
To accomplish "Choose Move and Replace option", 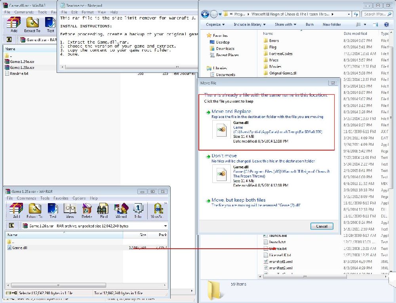I will pos(265,126).
